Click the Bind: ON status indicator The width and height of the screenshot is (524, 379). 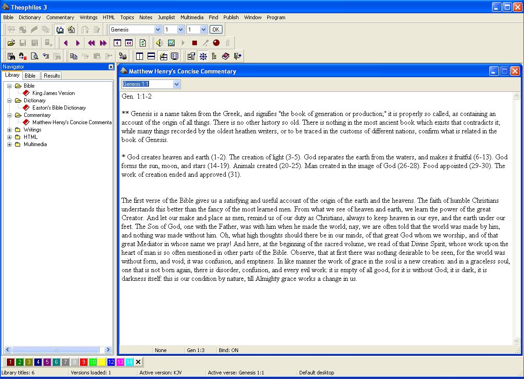point(228,350)
